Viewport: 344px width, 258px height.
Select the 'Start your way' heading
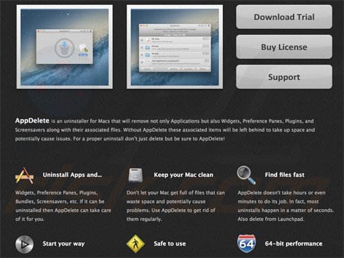tap(63, 244)
